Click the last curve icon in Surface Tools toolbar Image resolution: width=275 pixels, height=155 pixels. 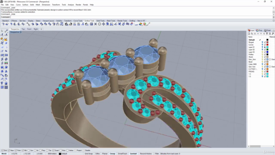149,24
